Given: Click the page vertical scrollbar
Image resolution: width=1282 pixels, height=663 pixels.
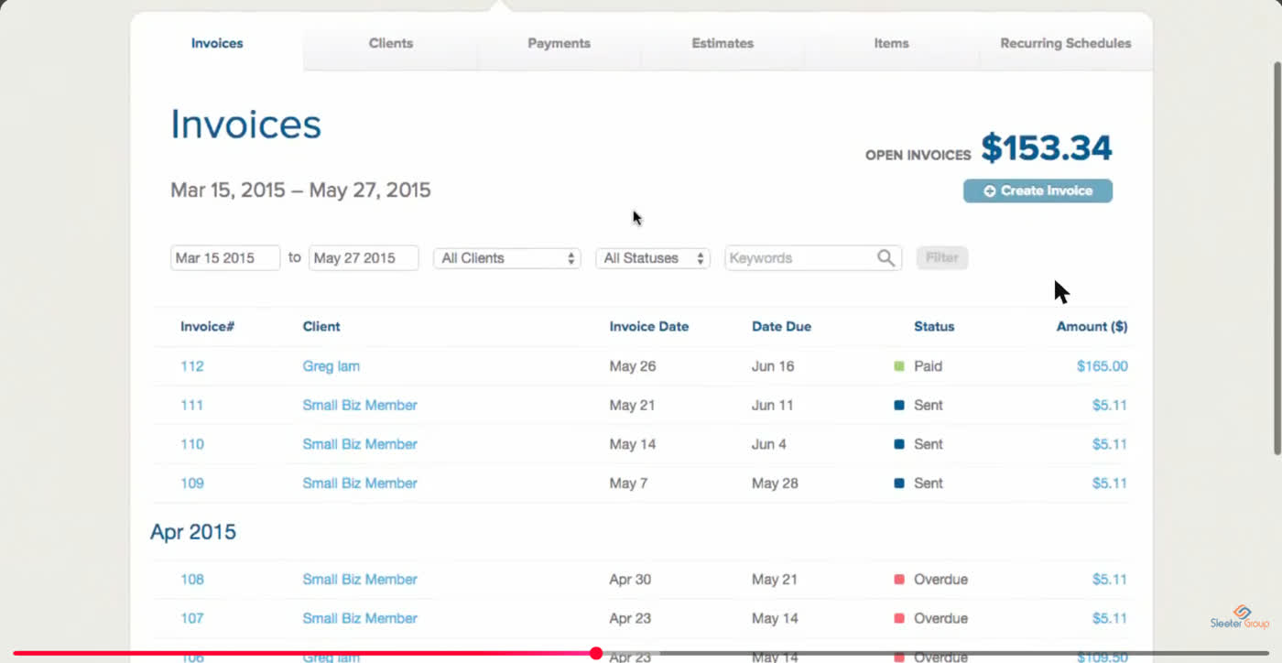Looking at the screenshot, I should [1277, 257].
